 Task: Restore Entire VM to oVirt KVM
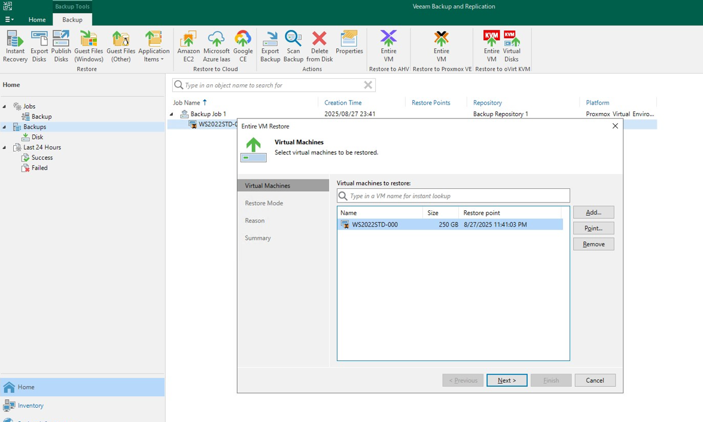pyautogui.click(x=491, y=47)
